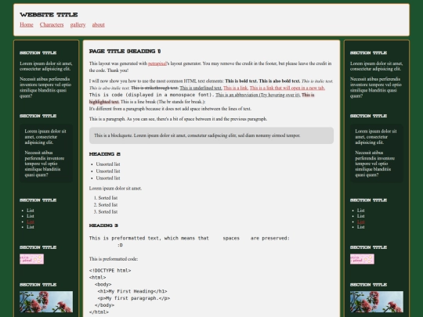The height and width of the screenshot is (317, 423).
Task: Click the monospace 'This is code' text
Action: pyautogui.click(x=152, y=95)
